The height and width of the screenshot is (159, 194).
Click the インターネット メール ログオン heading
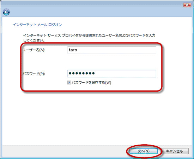pos(37,25)
